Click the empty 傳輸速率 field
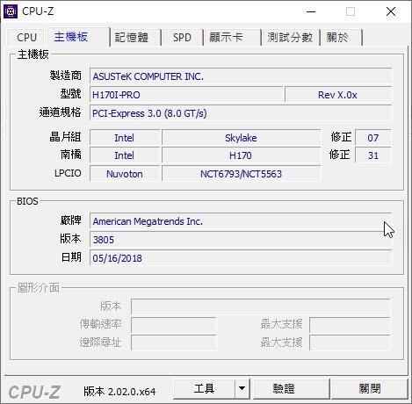This screenshot has width=412, height=404. pos(174,325)
